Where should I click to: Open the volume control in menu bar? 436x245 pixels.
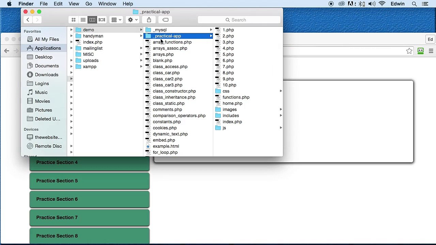[372, 4]
